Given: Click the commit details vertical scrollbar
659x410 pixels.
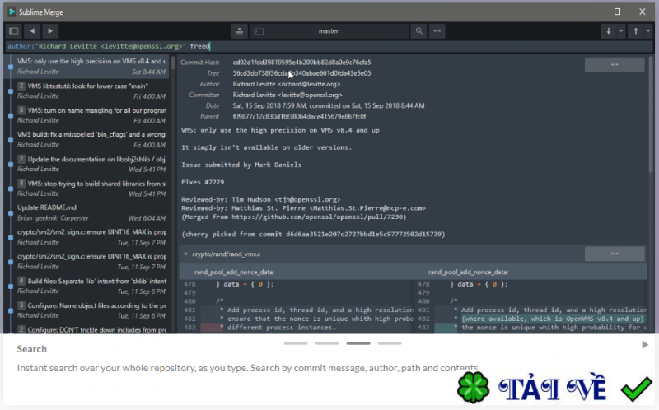Looking at the screenshot, I should [651, 114].
